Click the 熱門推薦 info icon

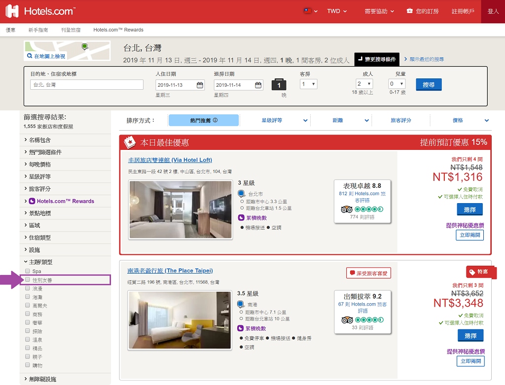pos(215,120)
